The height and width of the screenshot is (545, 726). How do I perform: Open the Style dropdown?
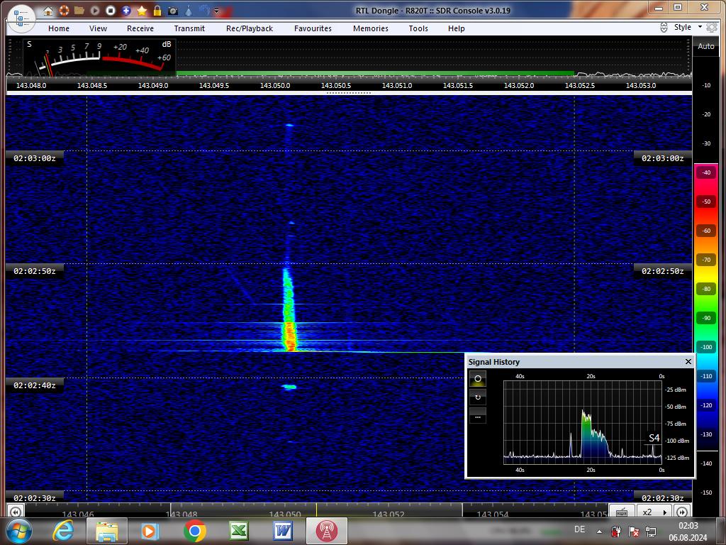pos(688,27)
